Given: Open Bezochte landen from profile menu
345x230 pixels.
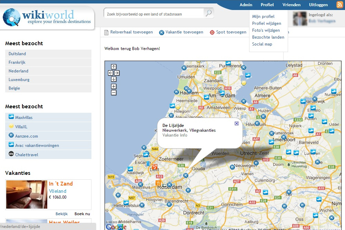Looking at the screenshot, I should 268,37.
